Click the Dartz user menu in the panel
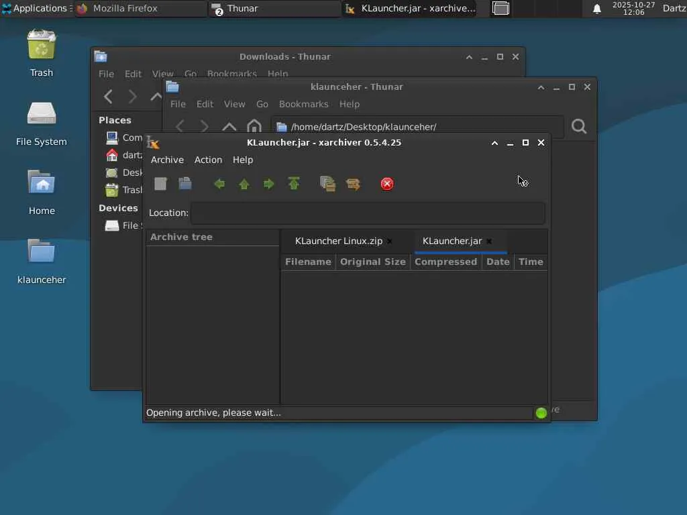 tap(674, 8)
